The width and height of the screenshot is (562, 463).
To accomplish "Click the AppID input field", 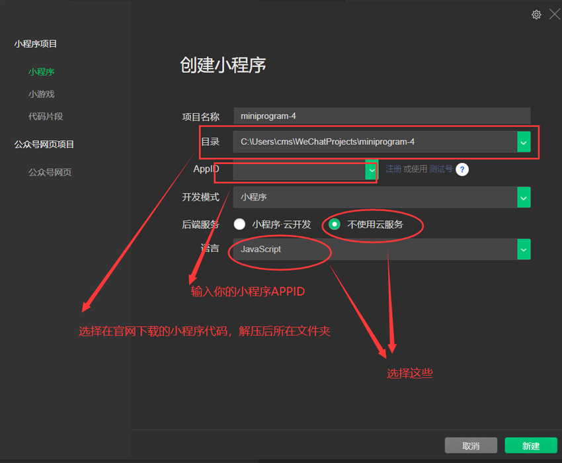I will pyautogui.click(x=298, y=170).
